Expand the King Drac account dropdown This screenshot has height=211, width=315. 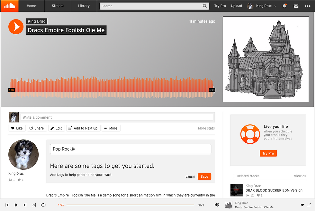266,6
